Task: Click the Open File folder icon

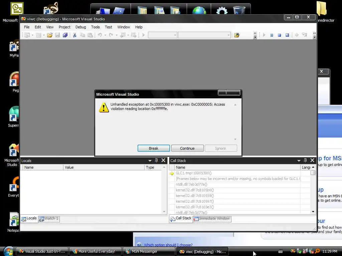Action: point(50,35)
